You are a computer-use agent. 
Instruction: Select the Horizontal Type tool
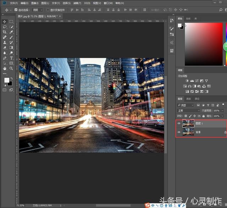pos(11,58)
